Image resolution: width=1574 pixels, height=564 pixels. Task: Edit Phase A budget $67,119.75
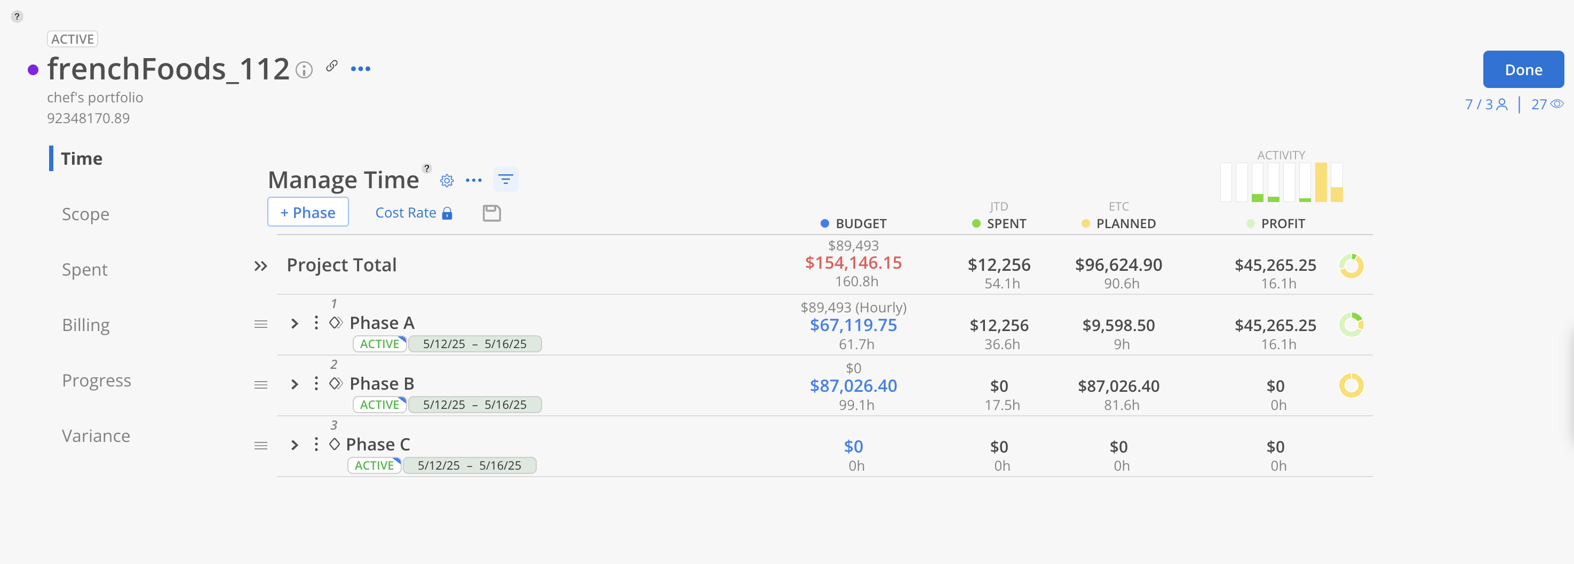pyautogui.click(x=853, y=325)
